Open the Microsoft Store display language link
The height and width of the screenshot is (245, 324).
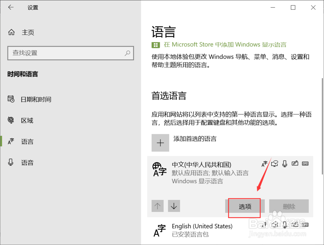pos(225,45)
